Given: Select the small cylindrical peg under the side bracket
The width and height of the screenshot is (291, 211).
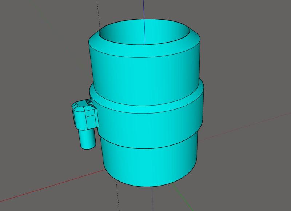Looking at the screenshot, I should [87, 139].
